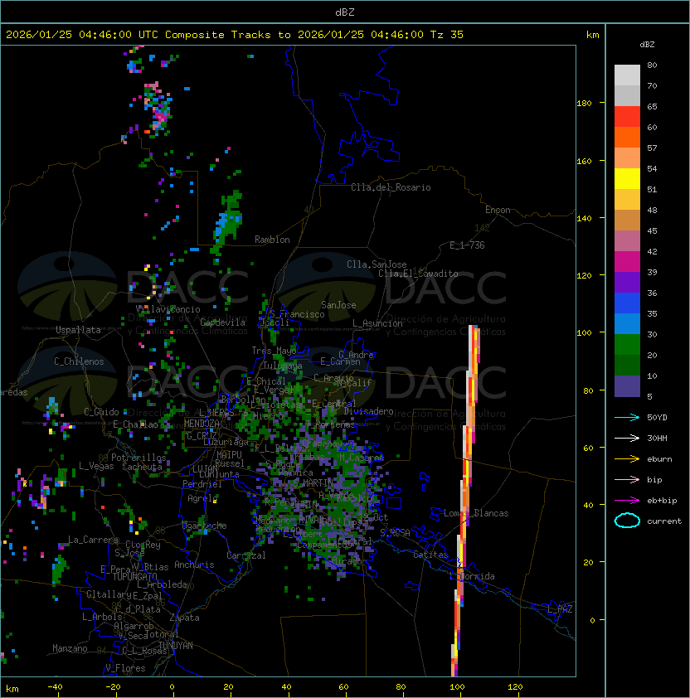This screenshot has height=698, width=690.
Task: Select the Uspallata map label
Action: point(78,330)
